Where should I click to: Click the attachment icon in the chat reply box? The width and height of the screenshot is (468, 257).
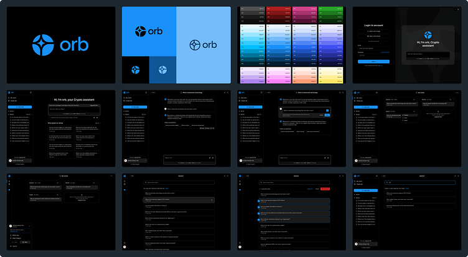coord(210,158)
